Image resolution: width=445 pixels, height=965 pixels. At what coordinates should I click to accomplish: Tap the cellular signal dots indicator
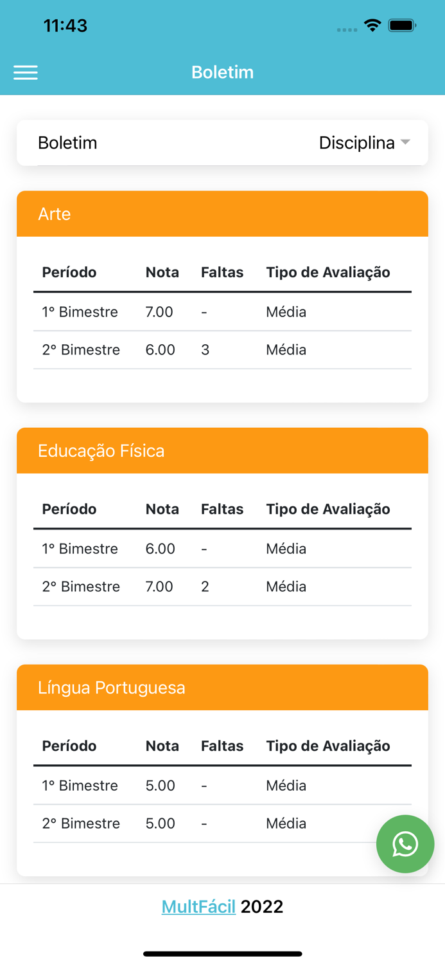point(347,28)
